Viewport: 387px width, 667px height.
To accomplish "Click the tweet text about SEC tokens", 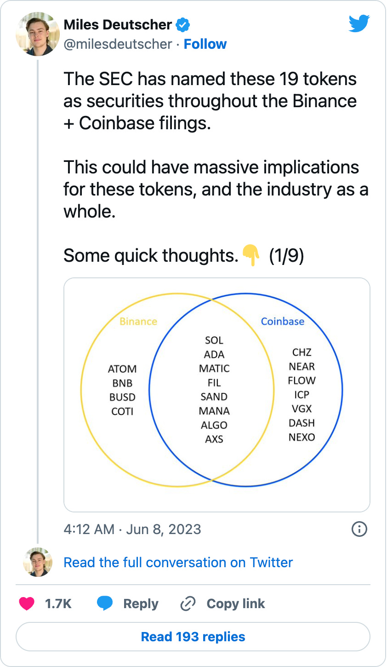I will coord(216,167).
